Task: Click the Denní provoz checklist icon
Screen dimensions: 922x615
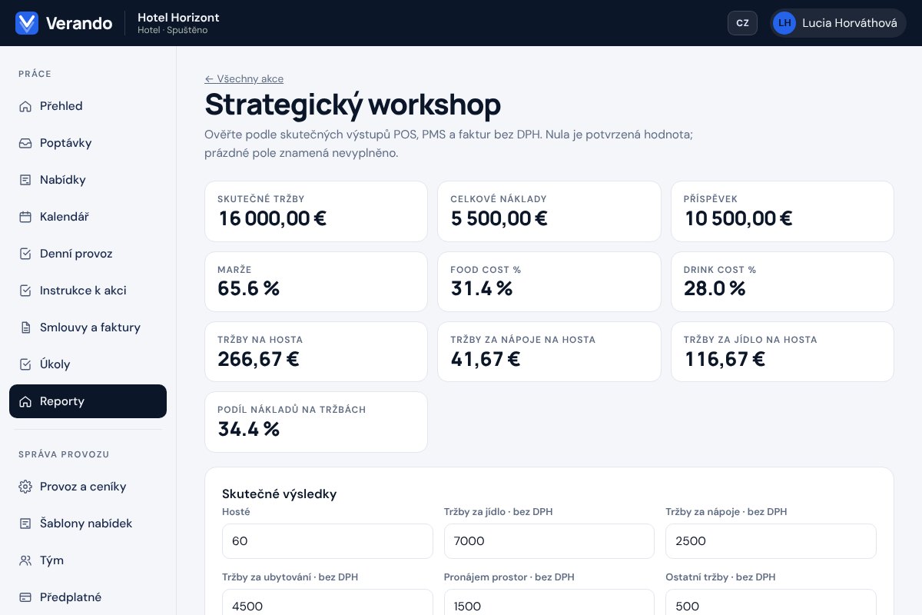Action: click(x=25, y=254)
